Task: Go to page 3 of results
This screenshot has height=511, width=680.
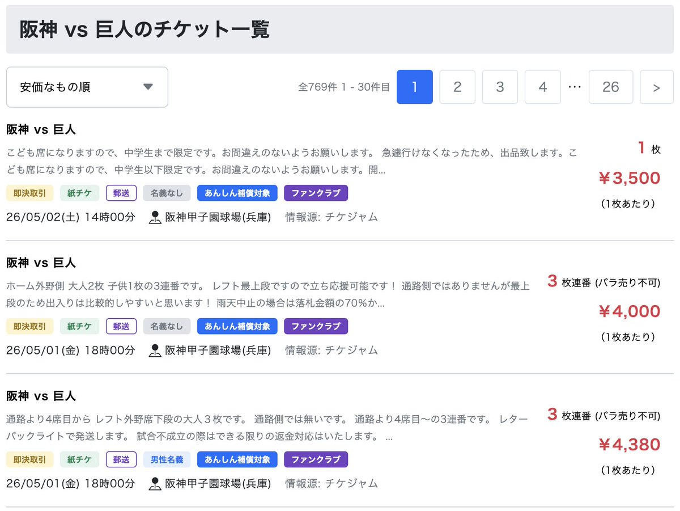Action: (500, 87)
